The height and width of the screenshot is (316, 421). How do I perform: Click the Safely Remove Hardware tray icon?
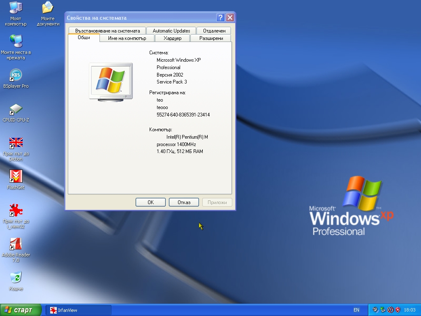[383, 310]
